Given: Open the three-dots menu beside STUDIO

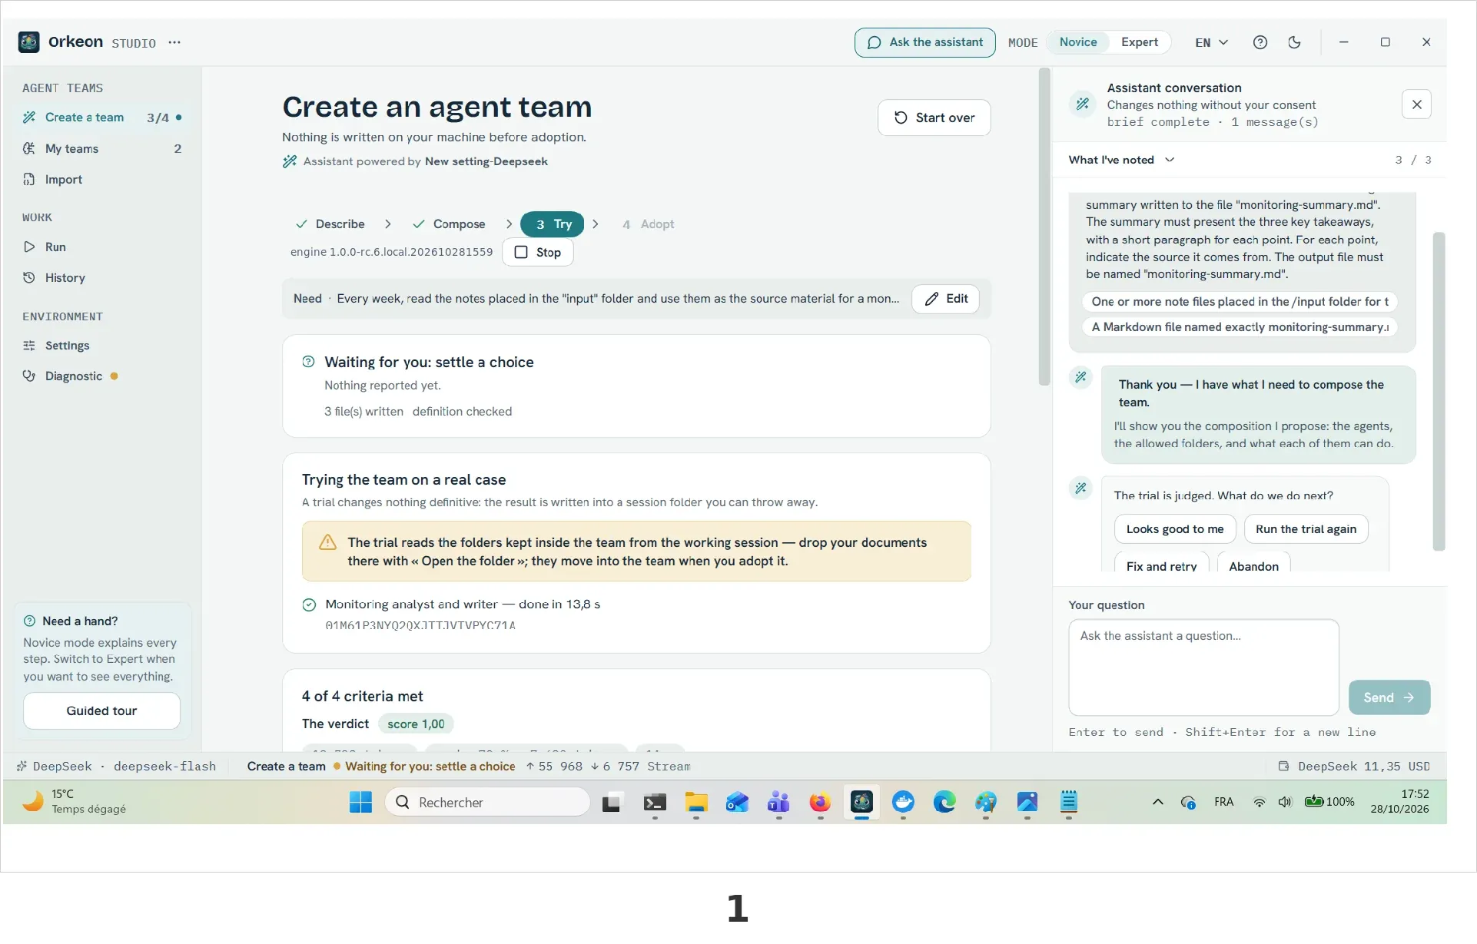Looking at the screenshot, I should [174, 42].
